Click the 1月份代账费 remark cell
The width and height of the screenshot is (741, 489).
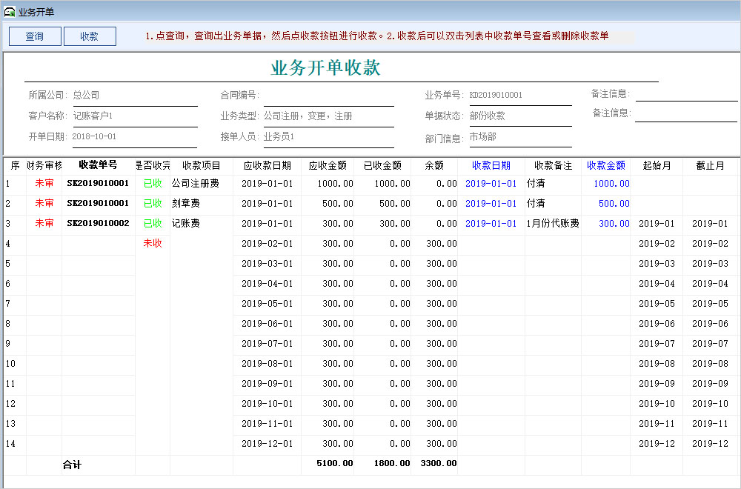click(553, 223)
